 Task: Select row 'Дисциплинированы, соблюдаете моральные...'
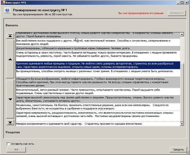[98, 48]
